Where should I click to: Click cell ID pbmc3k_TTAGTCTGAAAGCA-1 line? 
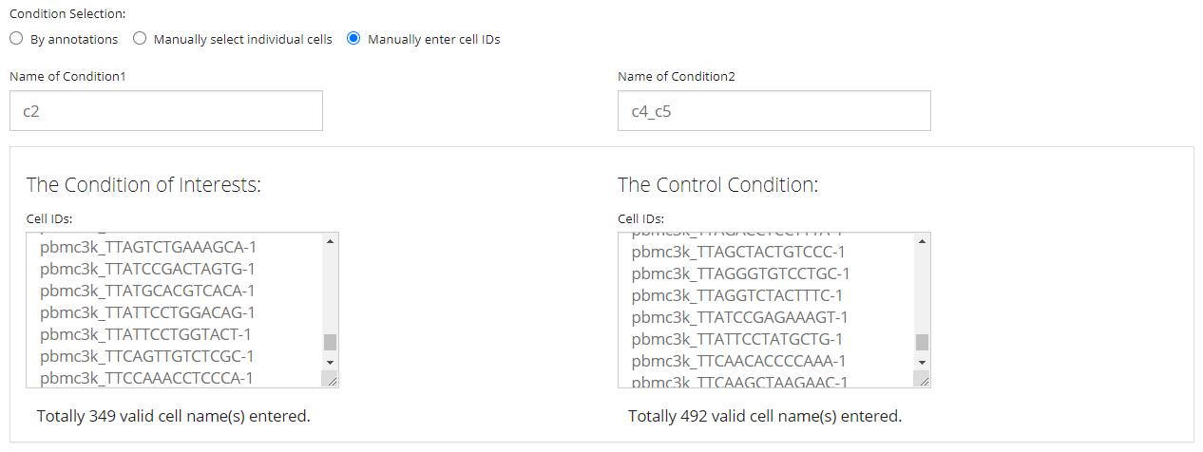click(148, 247)
